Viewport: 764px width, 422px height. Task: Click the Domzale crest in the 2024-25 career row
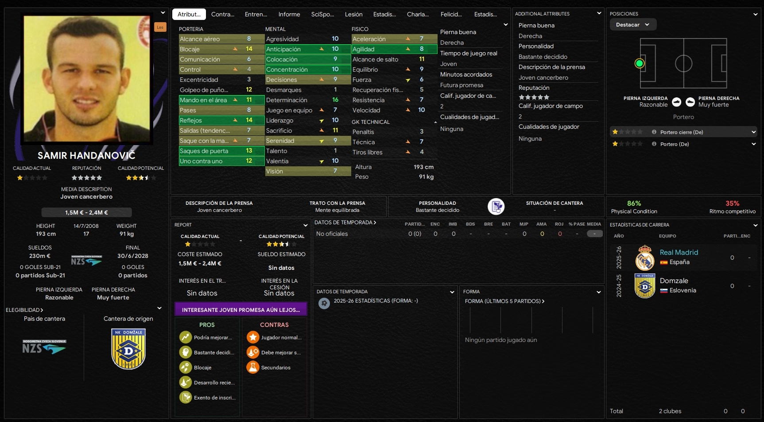645,286
